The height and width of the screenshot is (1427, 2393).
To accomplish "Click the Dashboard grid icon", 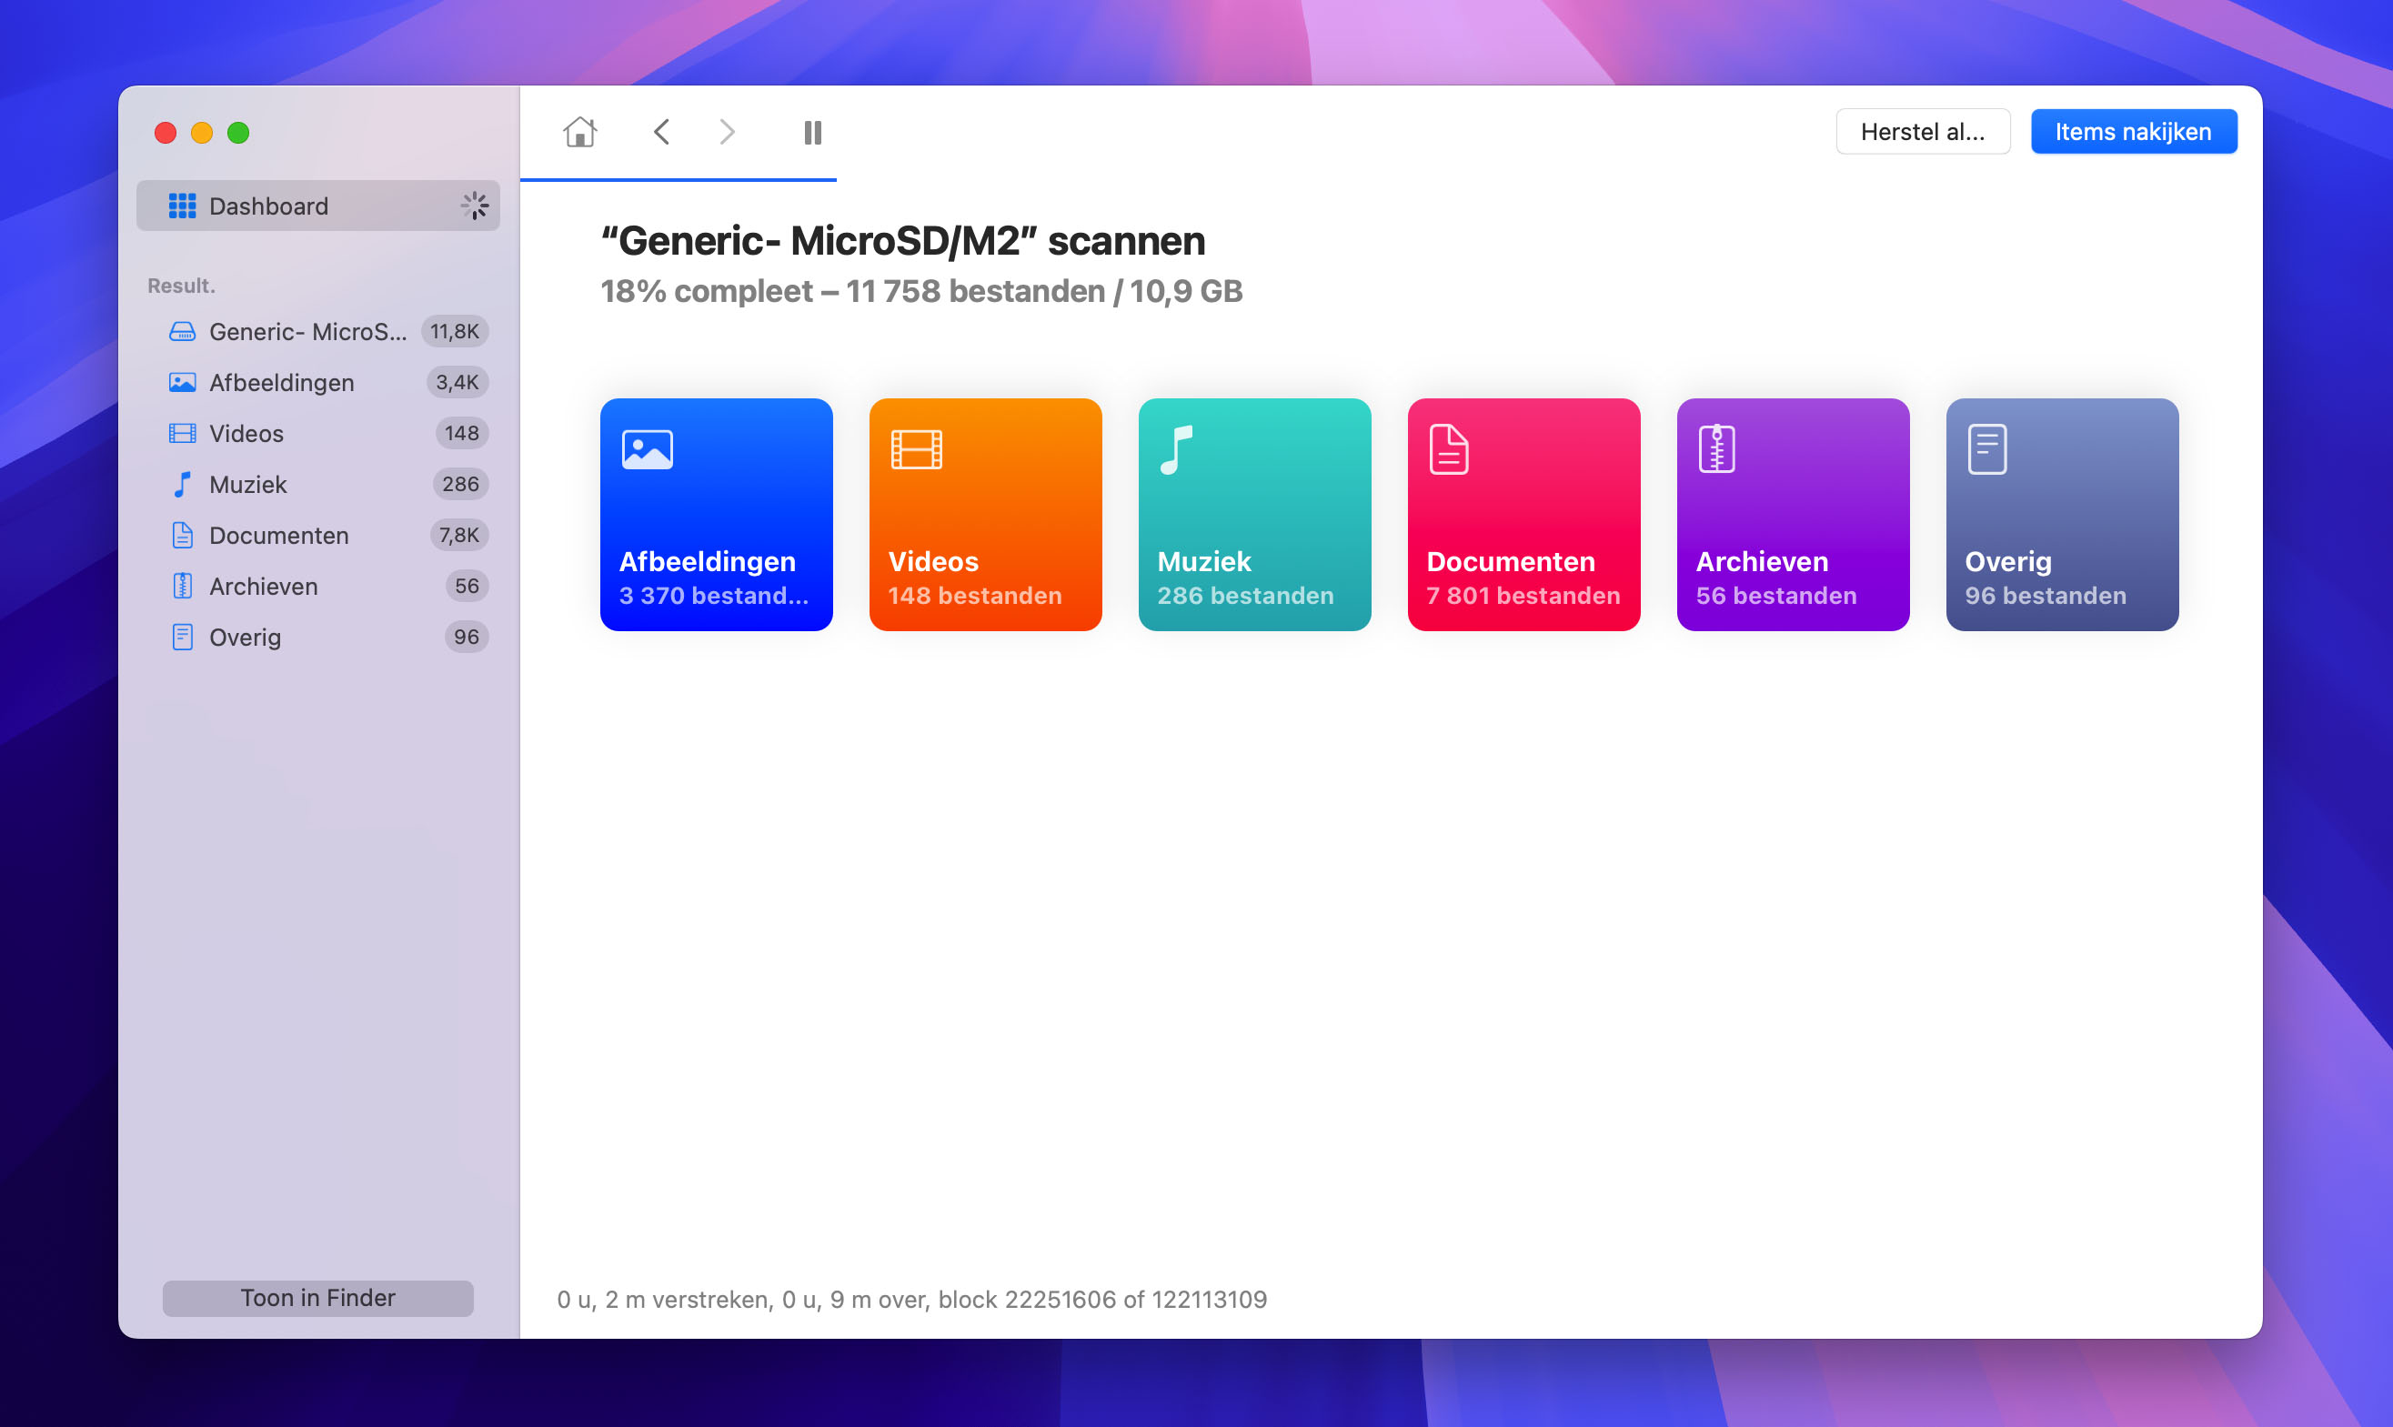I will coord(182,206).
